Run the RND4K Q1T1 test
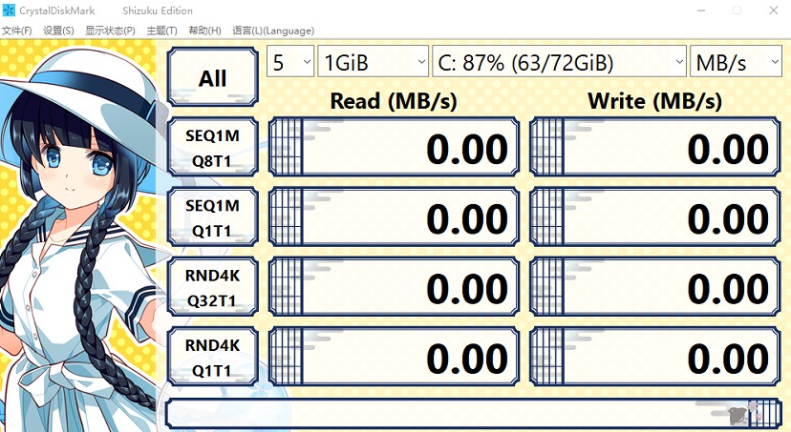This screenshot has width=791, height=432. click(213, 357)
